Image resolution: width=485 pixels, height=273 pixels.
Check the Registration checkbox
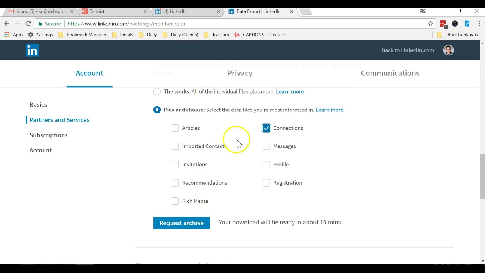coord(266,183)
